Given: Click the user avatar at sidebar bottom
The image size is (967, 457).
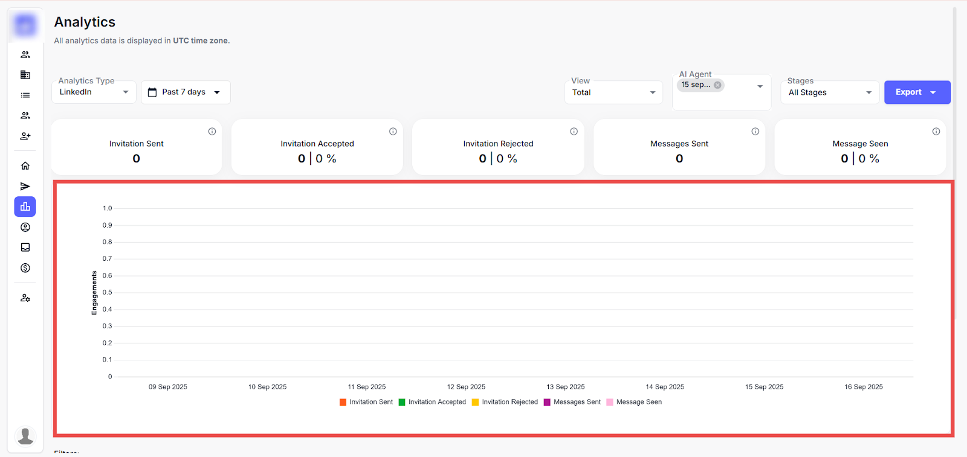Looking at the screenshot, I should 25,436.
